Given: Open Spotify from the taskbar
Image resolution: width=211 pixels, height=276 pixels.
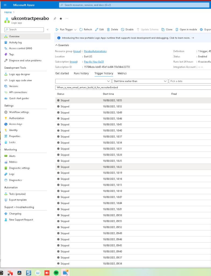Looking at the screenshot, I should point(56,273).
